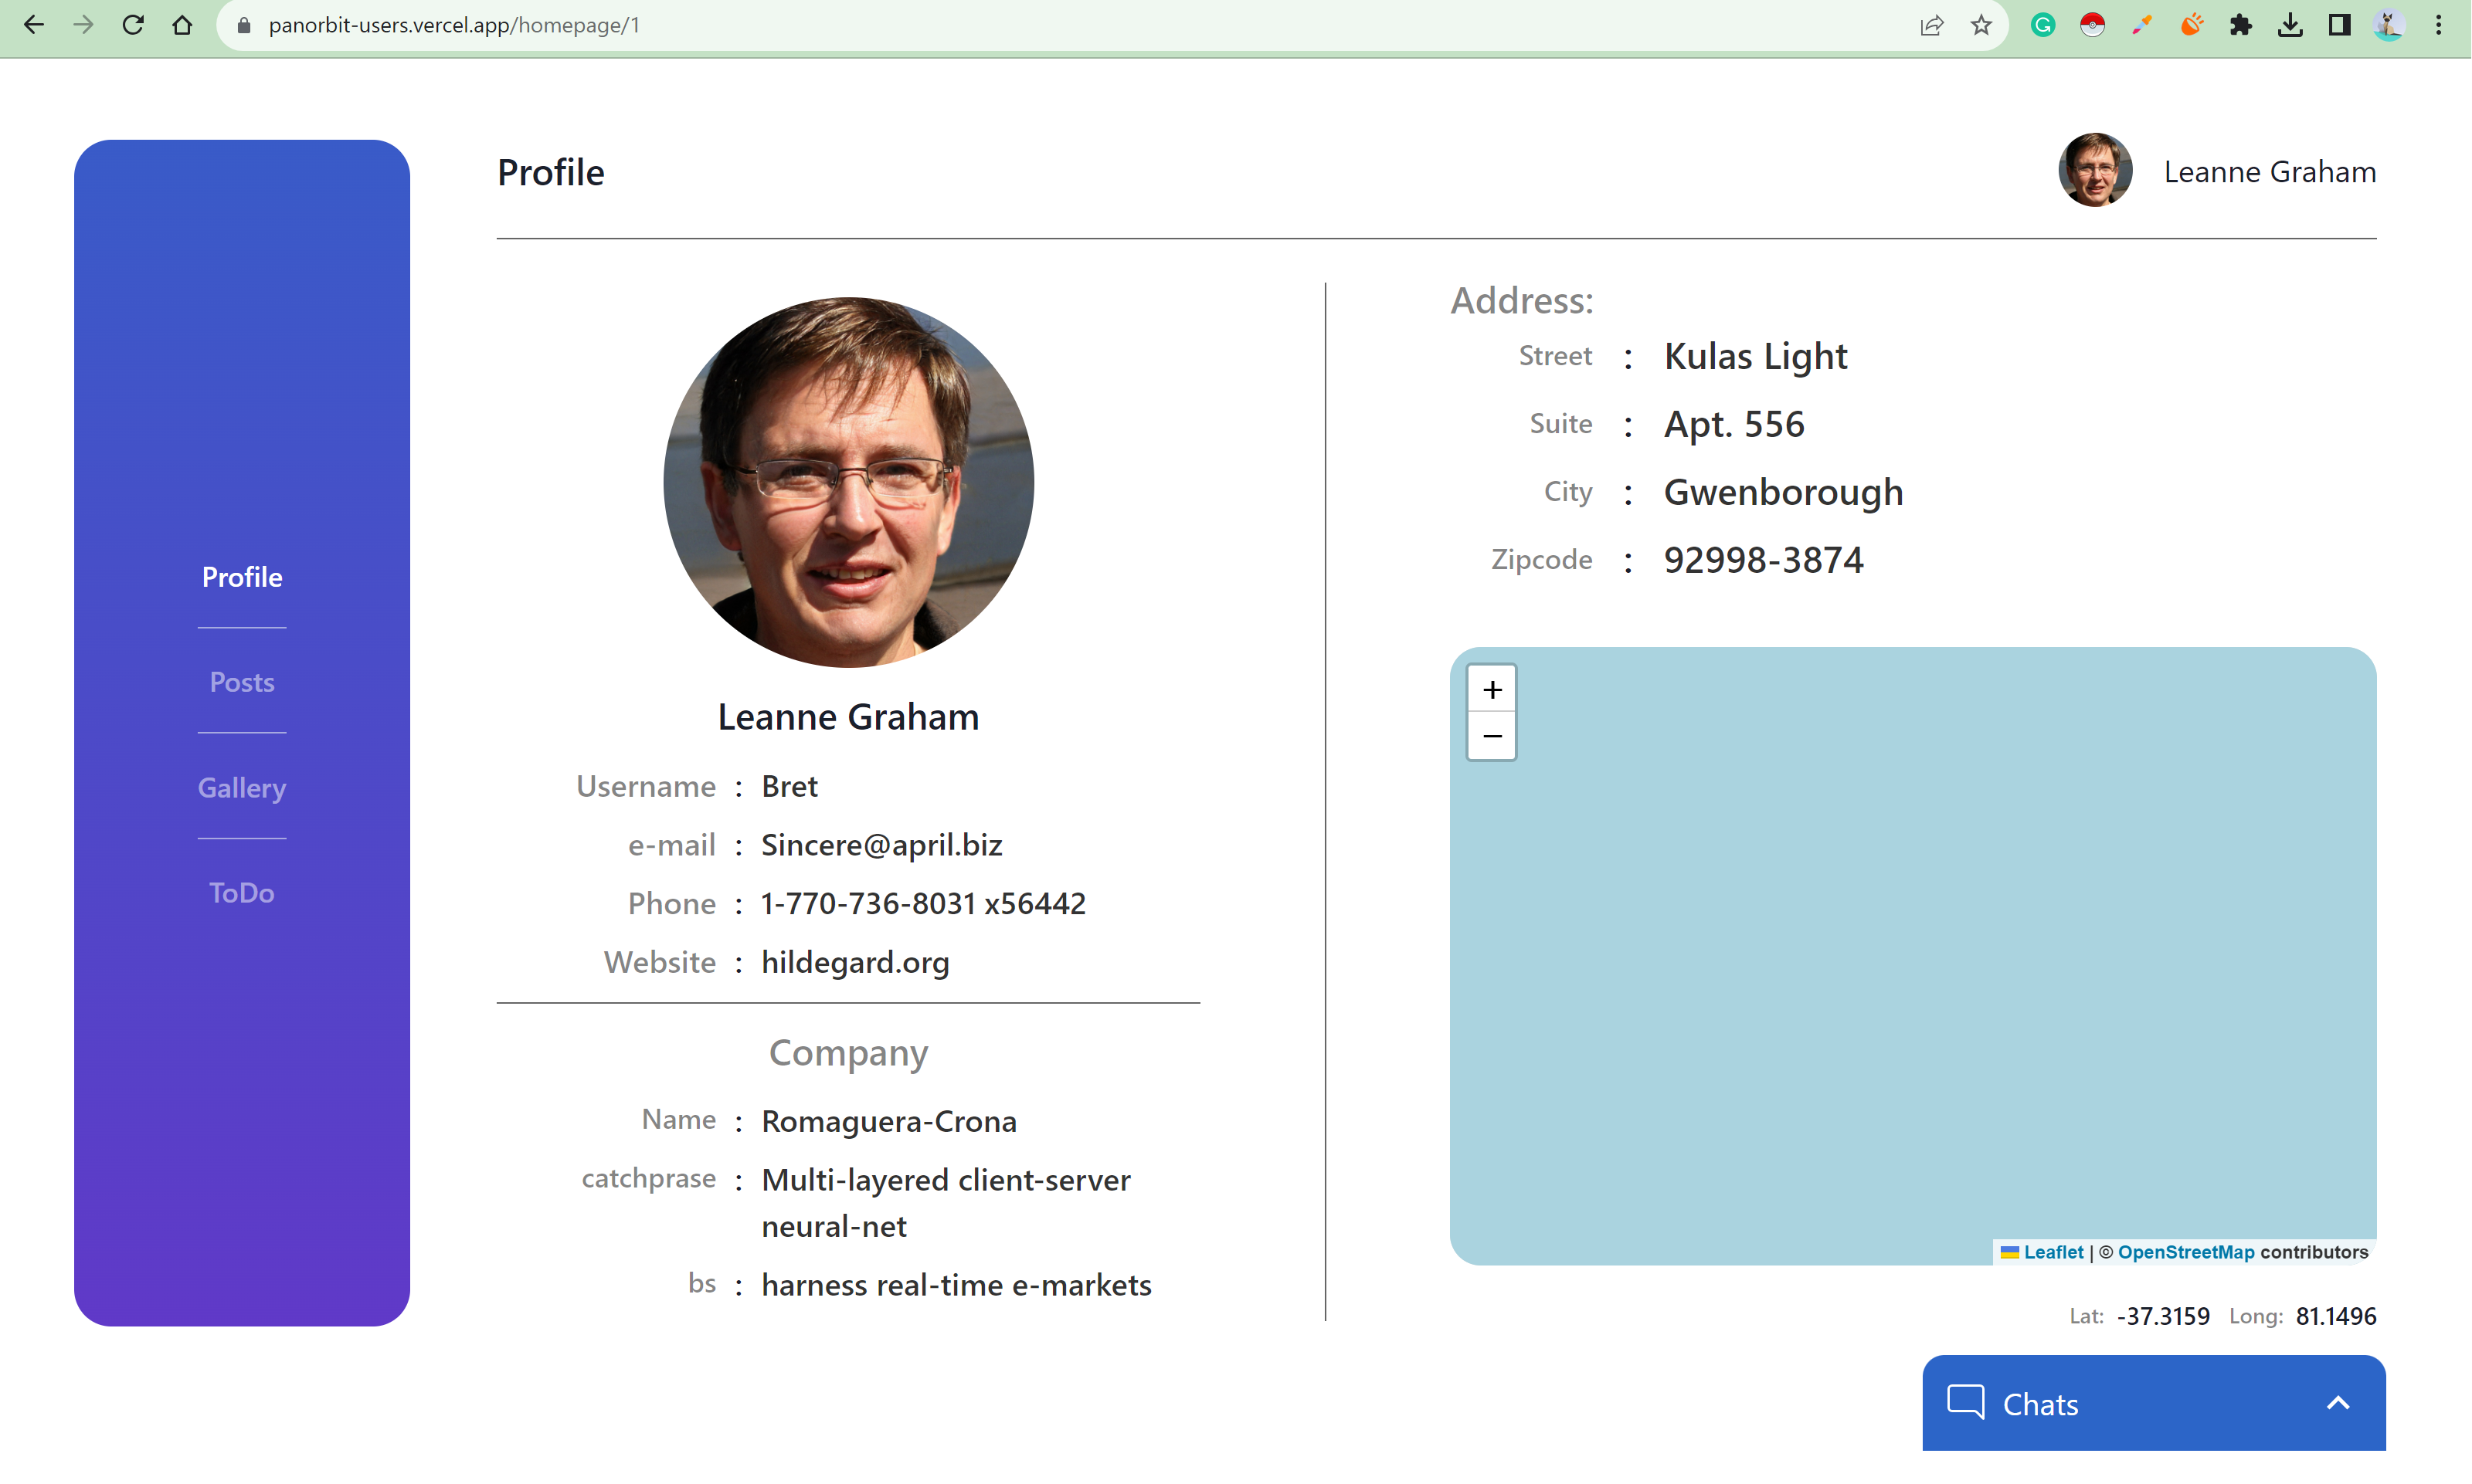Viewport: 2472px width, 1484px height.
Task: Open Chrome three-dot menu
Action: [x=2439, y=25]
